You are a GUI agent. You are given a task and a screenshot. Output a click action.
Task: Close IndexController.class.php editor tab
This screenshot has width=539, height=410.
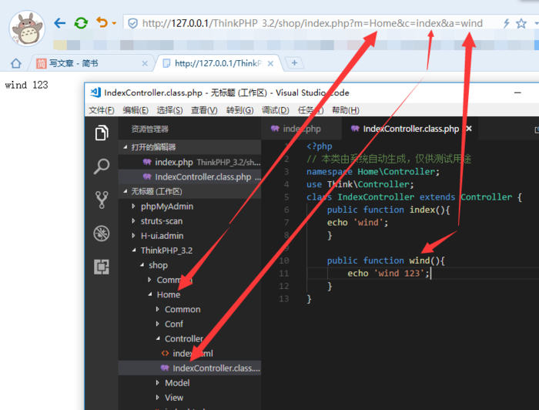tap(469, 128)
